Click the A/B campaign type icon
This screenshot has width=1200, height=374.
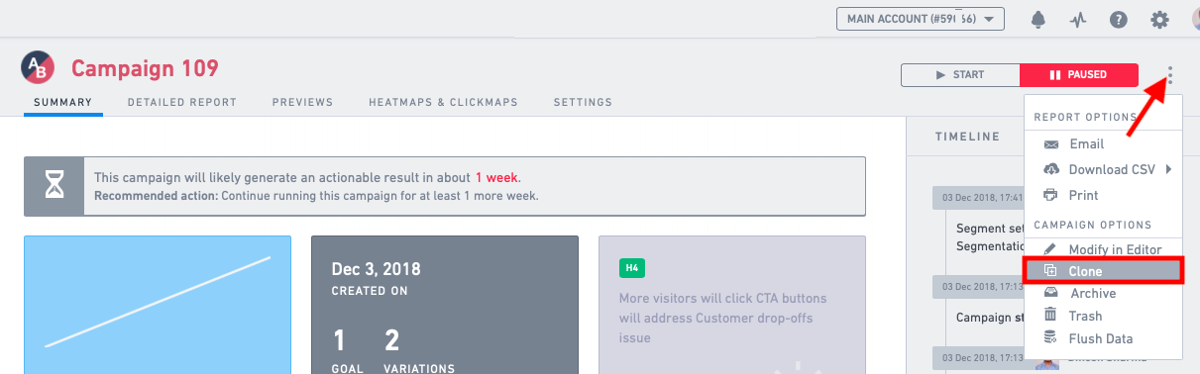click(39, 68)
